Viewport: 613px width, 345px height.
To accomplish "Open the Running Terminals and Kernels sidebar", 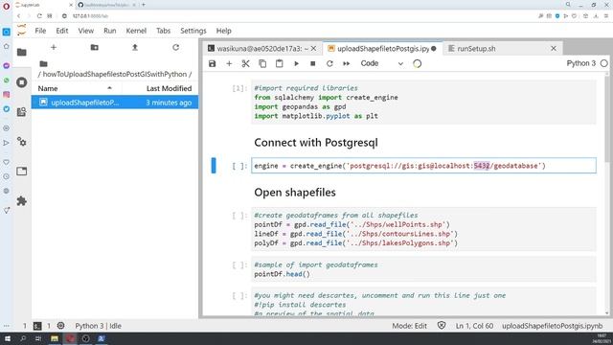I will click(22, 82).
